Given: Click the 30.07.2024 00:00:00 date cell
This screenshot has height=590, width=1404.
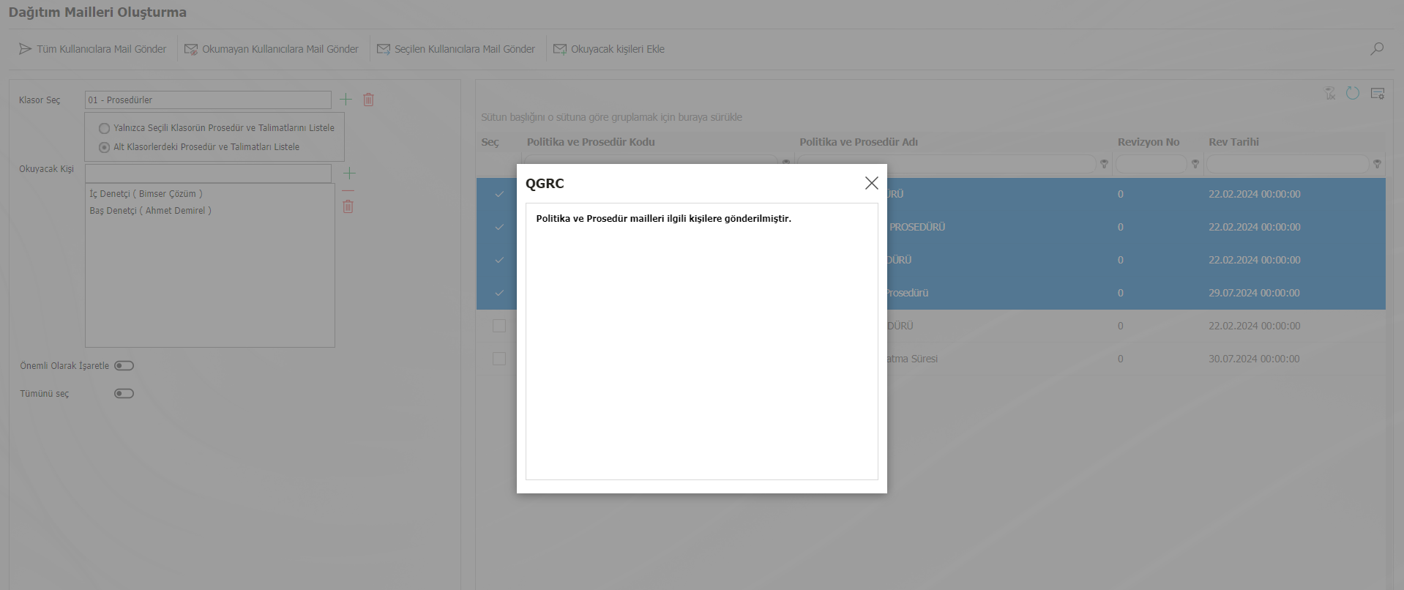Looking at the screenshot, I should point(1254,359).
